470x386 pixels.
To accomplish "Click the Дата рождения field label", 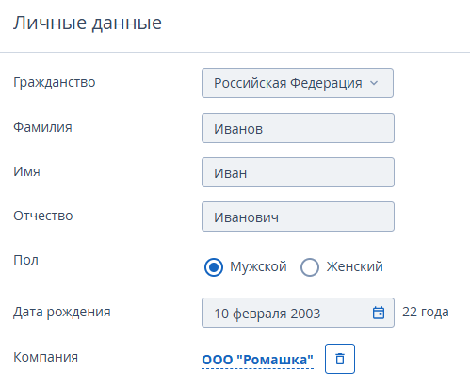I will click(x=62, y=312).
